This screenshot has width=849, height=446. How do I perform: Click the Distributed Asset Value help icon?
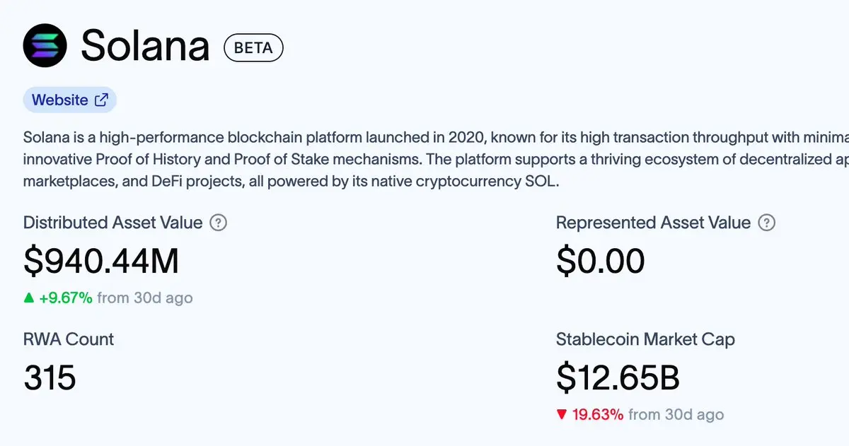click(219, 223)
